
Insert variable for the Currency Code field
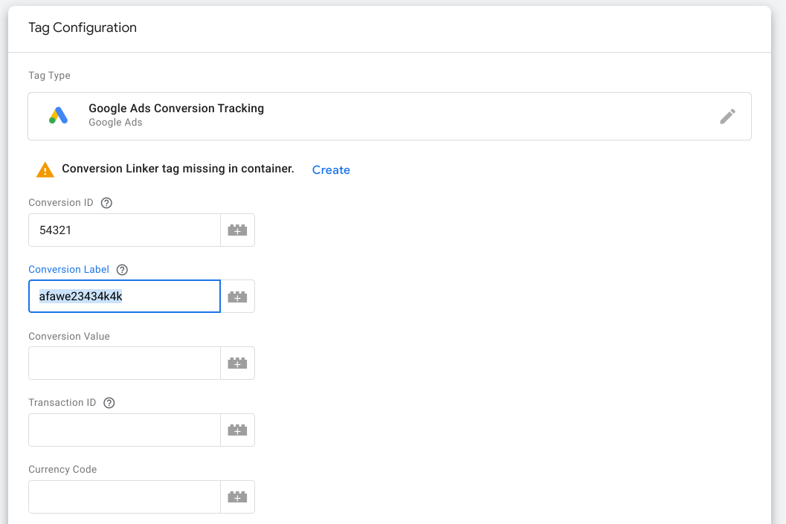[238, 497]
